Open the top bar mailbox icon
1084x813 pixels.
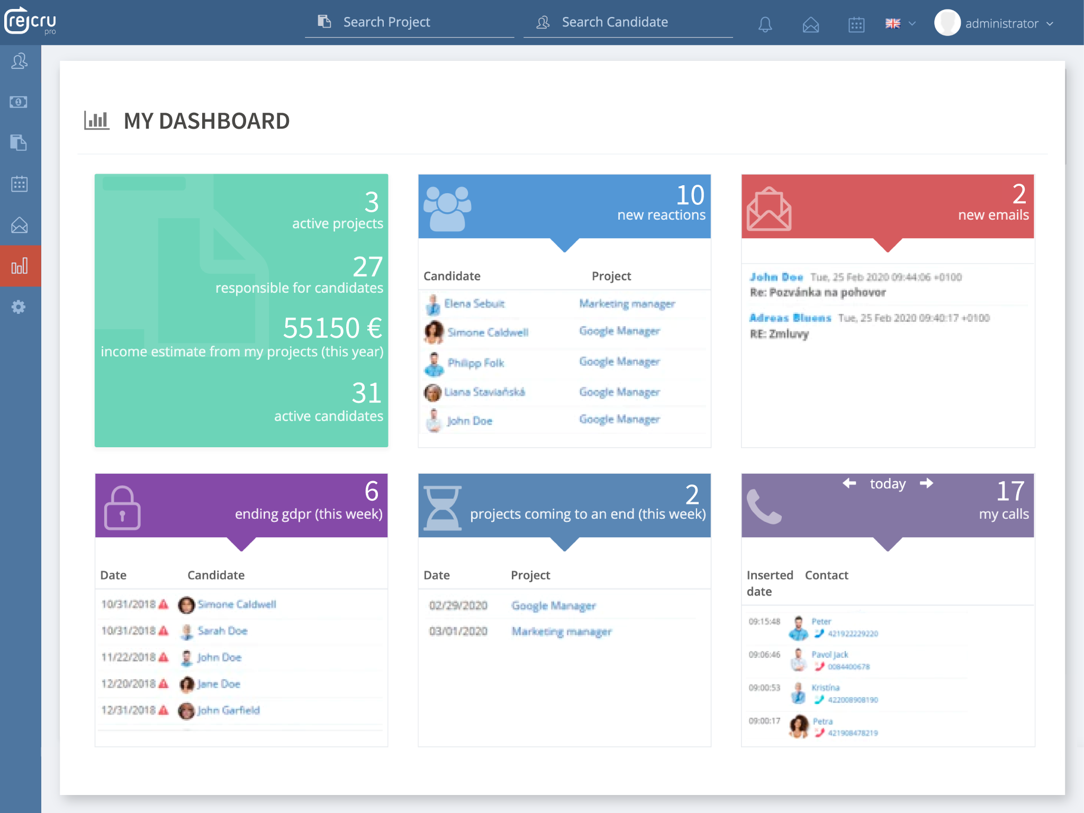click(x=810, y=24)
